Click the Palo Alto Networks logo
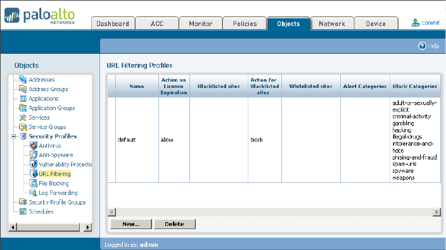Viewport: 446px width, 250px height. (39, 16)
